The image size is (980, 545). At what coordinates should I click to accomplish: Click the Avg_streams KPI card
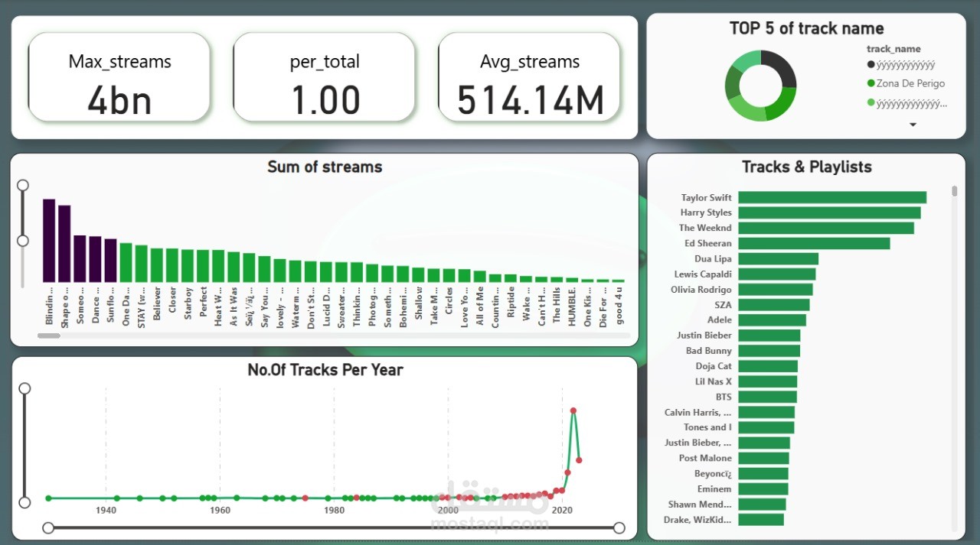click(528, 76)
